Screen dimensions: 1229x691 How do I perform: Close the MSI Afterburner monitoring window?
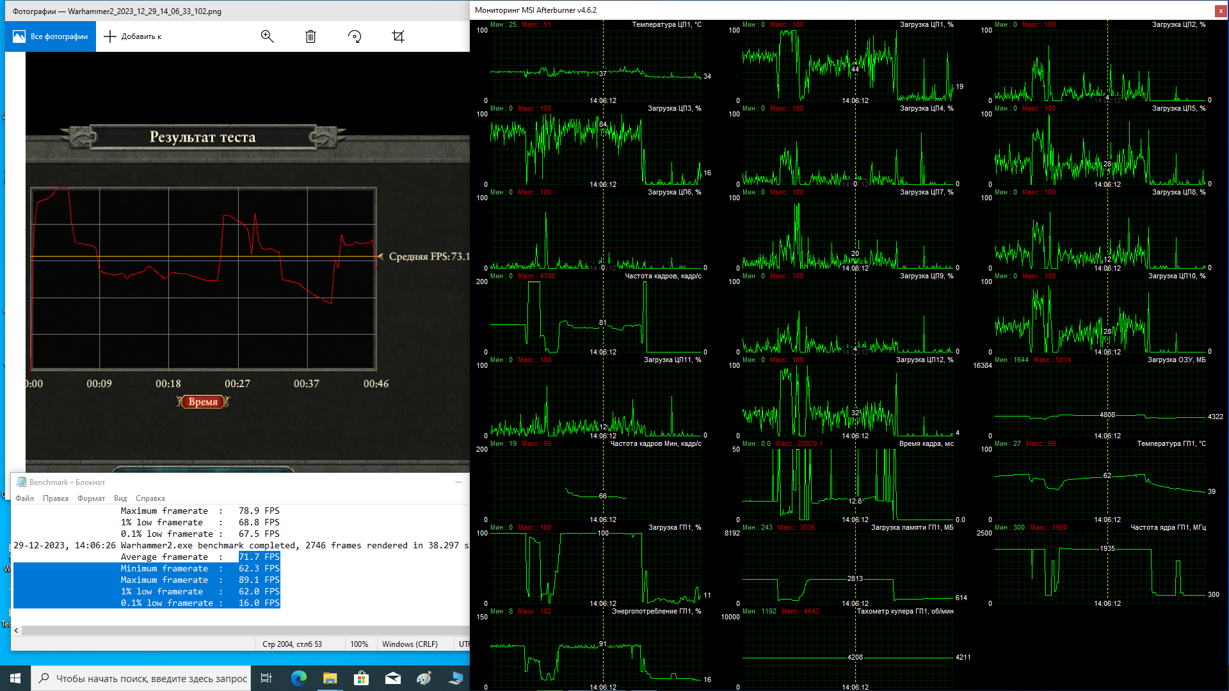[1221, 10]
